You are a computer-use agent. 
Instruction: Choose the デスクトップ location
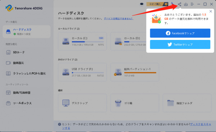pyautogui.click(x=82, y=103)
